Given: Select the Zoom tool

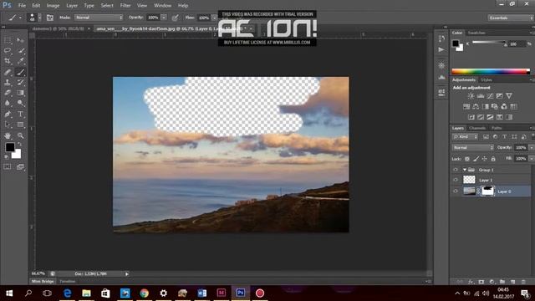Looking at the screenshot, I should [20, 135].
